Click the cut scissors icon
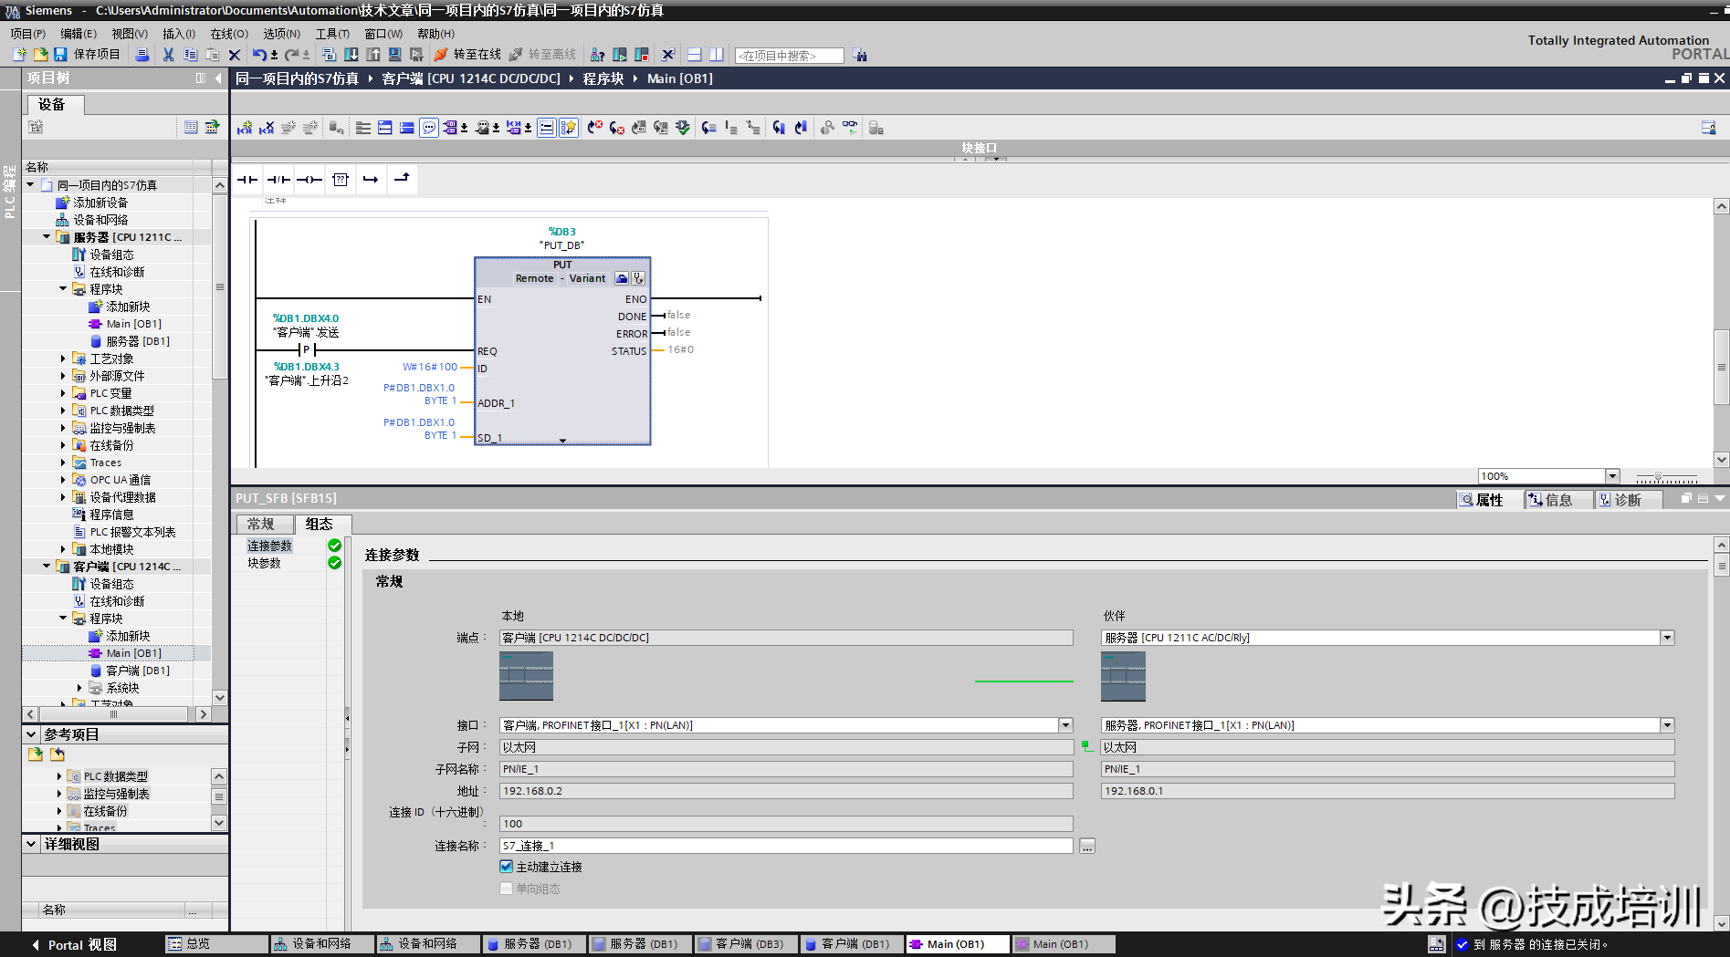 click(168, 55)
